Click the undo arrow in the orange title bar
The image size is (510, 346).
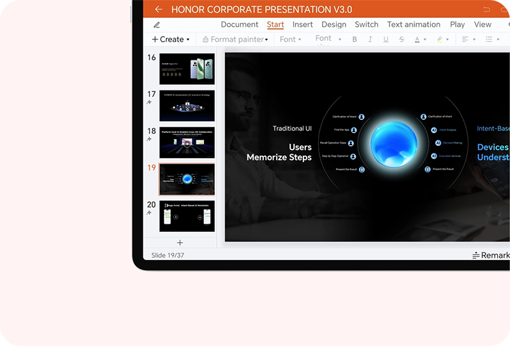tap(486, 10)
